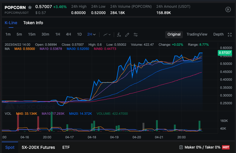Screen dimensions: 236x153
Task: Click the 24h Low value 0.52000
Action: click(98, 13)
